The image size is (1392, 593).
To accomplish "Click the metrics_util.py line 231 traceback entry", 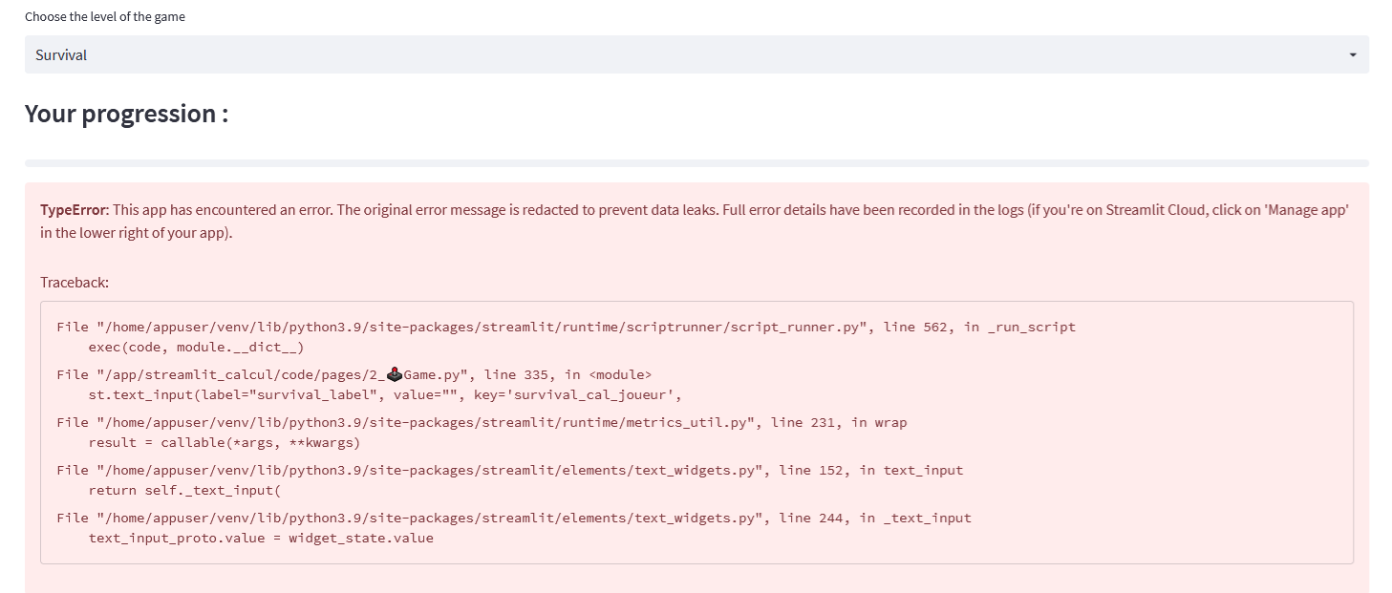I will point(482,422).
